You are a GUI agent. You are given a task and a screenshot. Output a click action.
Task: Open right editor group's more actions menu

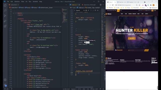click(103, 5)
